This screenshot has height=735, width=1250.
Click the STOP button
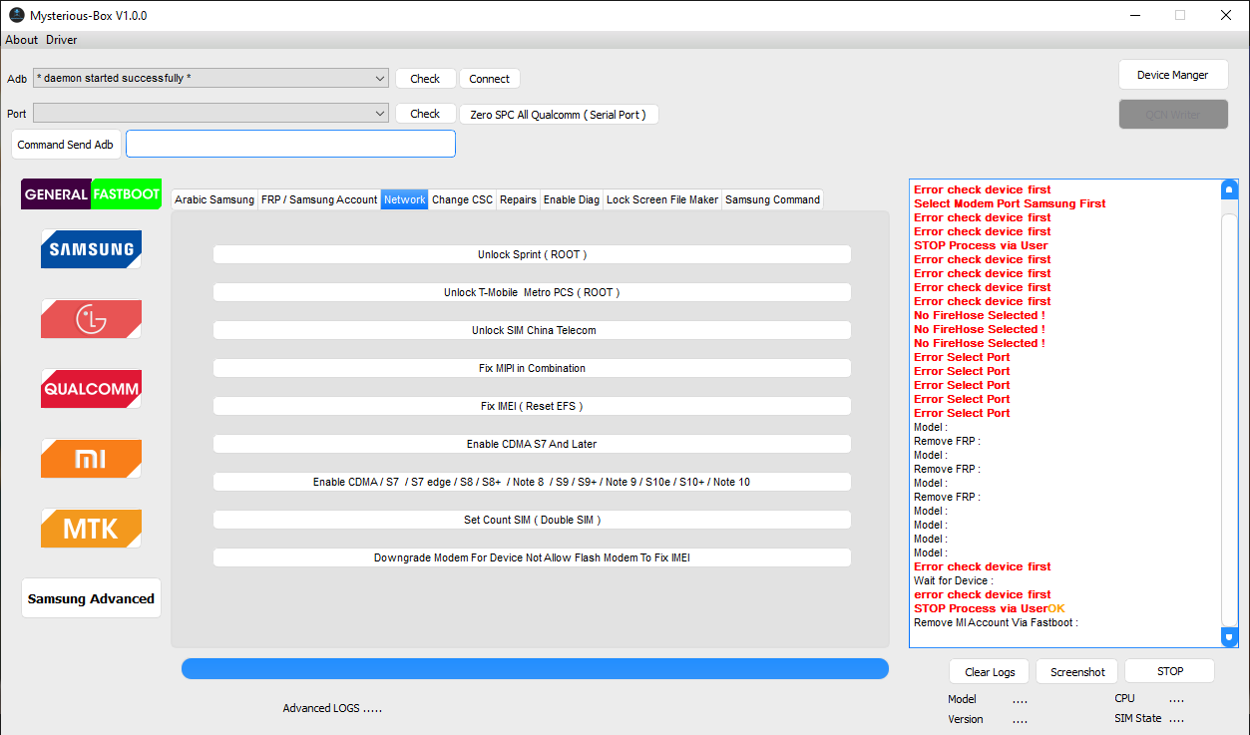(1170, 671)
